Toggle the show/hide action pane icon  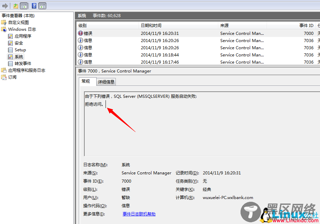click(42, 6)
